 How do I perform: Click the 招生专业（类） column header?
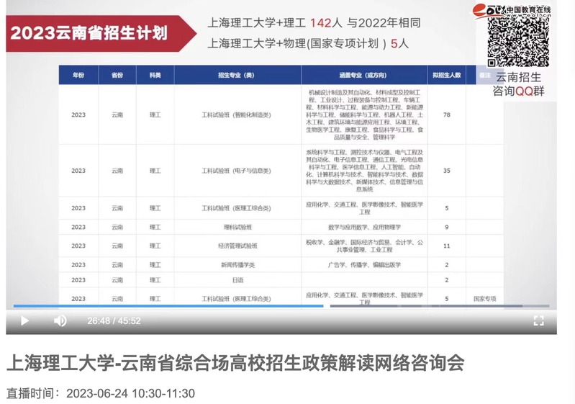point(237,75)
